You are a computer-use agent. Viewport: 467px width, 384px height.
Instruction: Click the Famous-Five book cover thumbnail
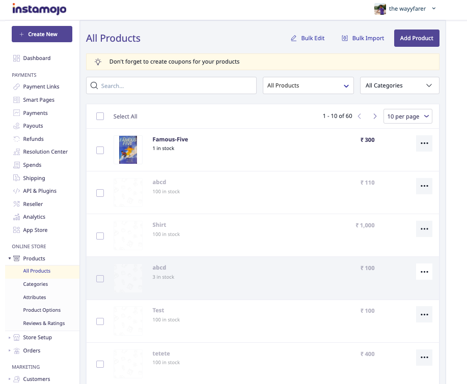[x=128, y=150]
